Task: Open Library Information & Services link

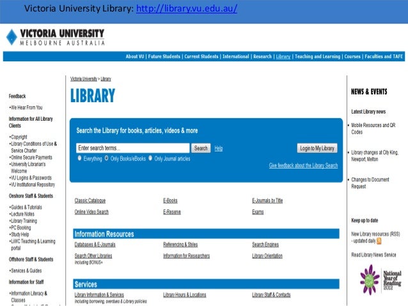Action: pyautogui.click(x=99, y=295)
